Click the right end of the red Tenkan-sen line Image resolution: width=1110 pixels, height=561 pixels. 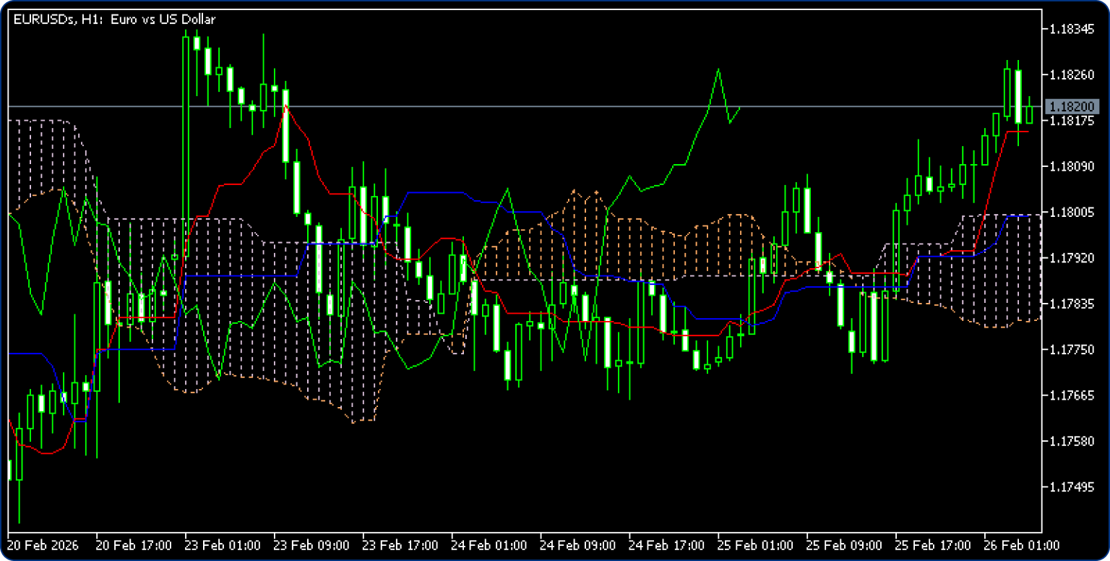pos(1028,132)
